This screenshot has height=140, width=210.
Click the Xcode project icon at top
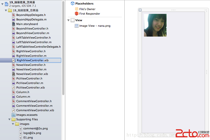coord(6,4)
